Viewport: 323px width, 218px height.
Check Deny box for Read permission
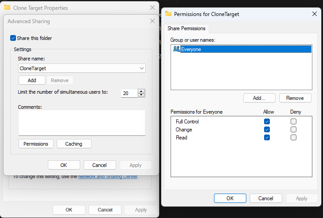(x=293, y=138)
